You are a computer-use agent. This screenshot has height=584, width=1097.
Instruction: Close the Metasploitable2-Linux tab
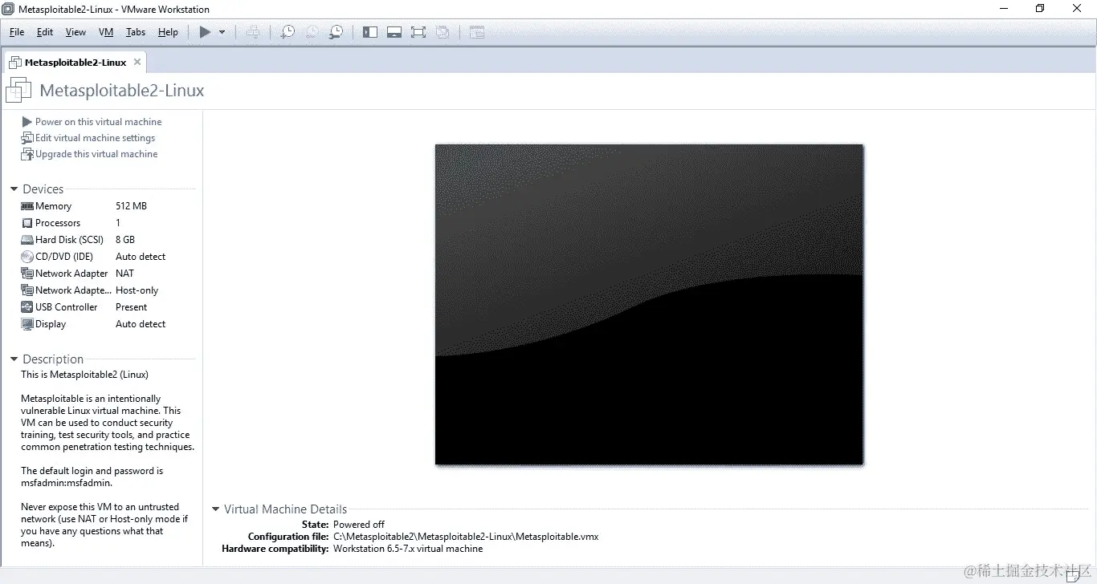point(137,62)
